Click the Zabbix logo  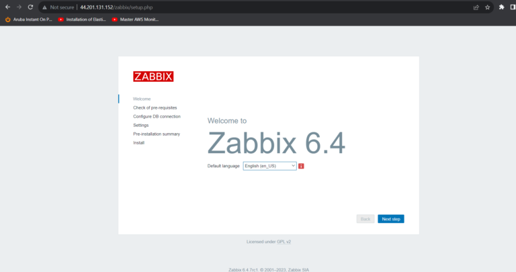[x=153, y=76]
